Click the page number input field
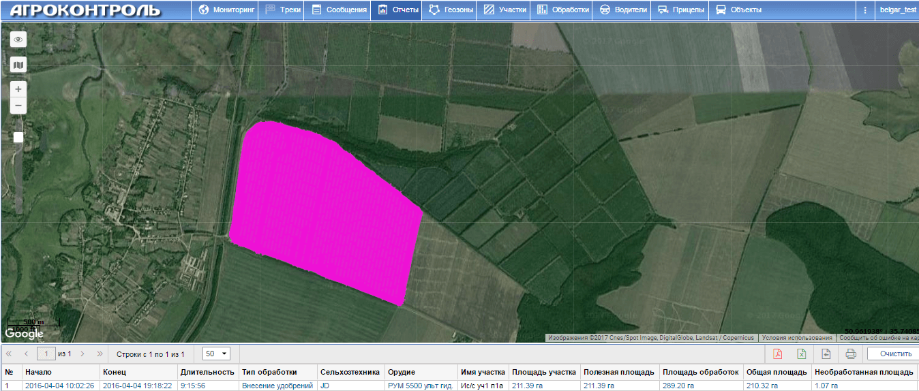Image resolution: width=919 pixels, height=391 pixels. coord(46,354)
